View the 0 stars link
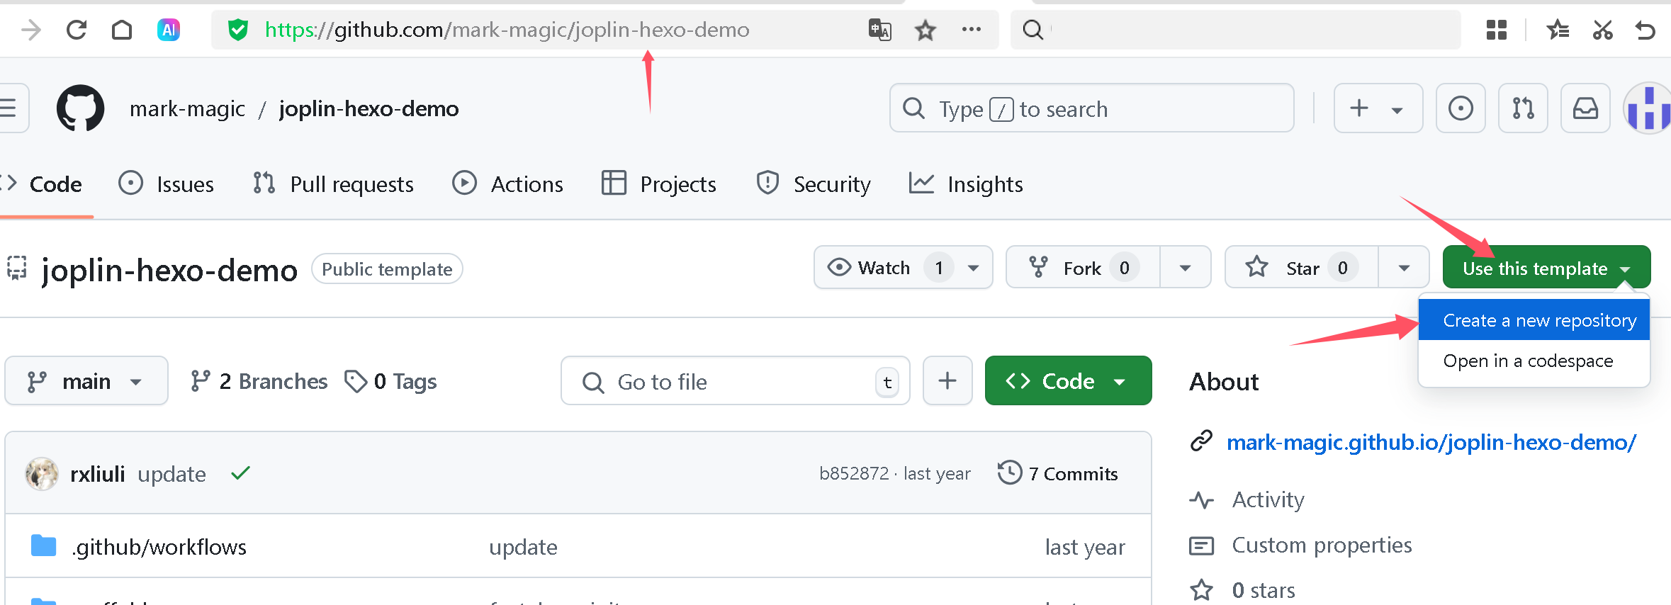 (1242, 590)
